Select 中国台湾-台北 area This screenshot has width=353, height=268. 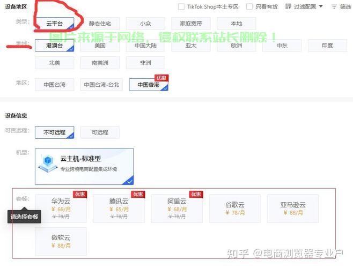pyautogui.click(x=101, y=85)
